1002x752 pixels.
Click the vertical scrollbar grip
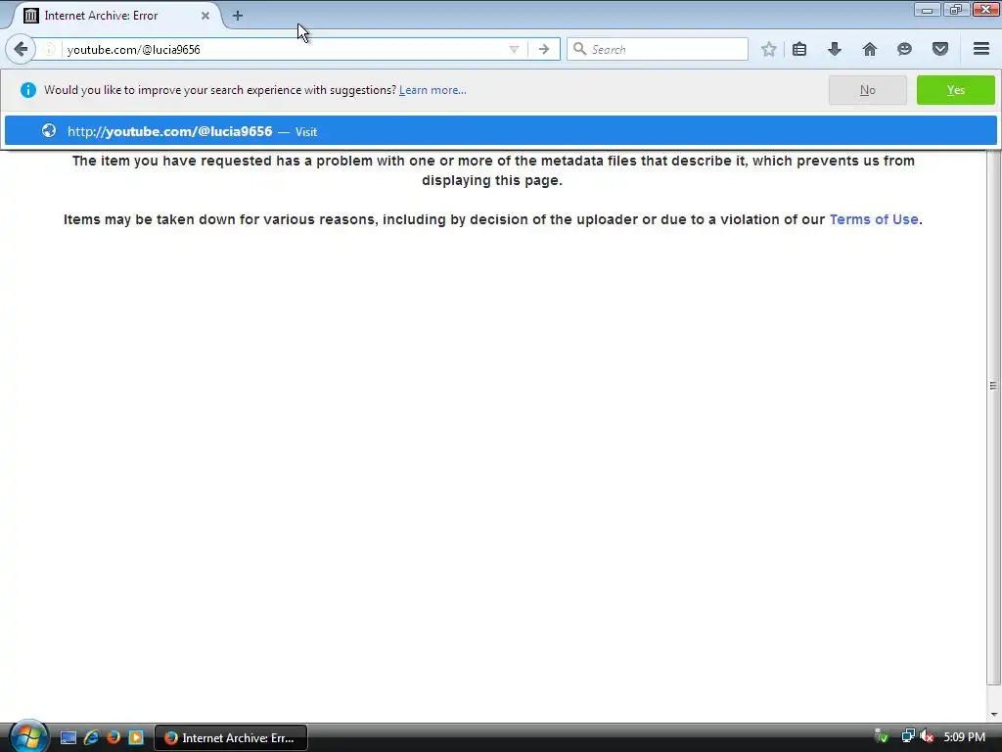(993, 386)
